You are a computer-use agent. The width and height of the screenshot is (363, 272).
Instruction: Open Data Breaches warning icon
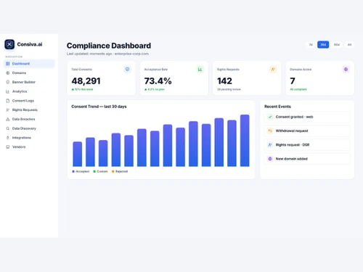click(7, 119)
